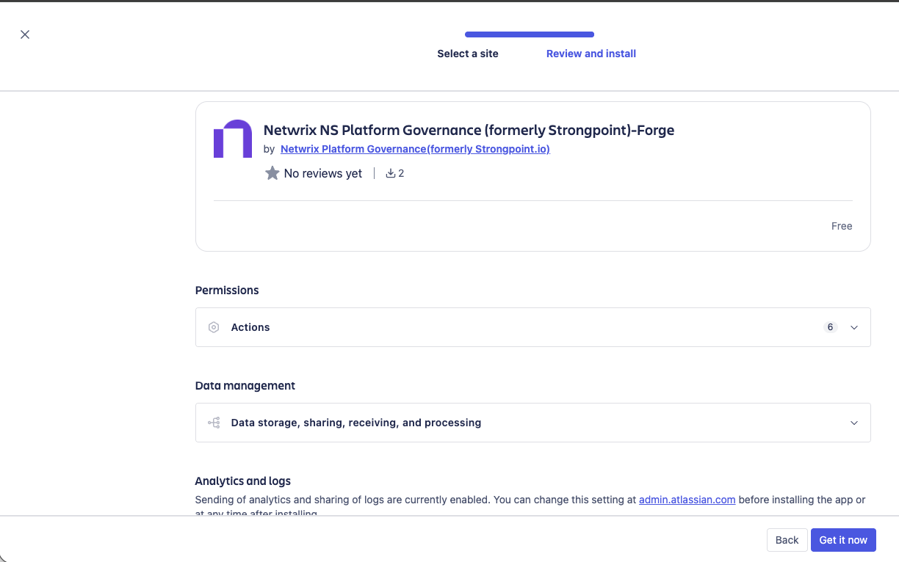Collapse the Actions permissions chevron

[853, 327]
